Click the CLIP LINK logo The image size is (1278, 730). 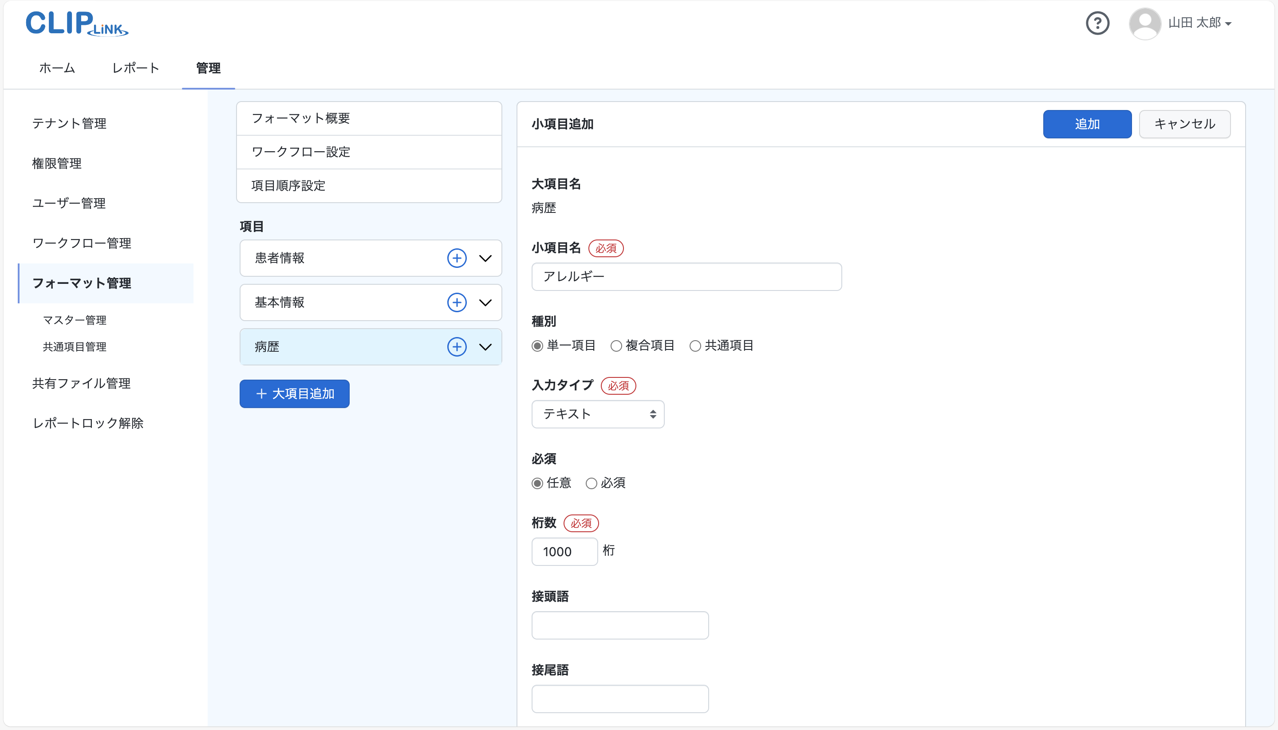(x=77, y=24)
